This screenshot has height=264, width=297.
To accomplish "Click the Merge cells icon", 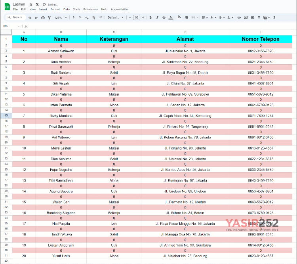I will (x=193, y=17).
